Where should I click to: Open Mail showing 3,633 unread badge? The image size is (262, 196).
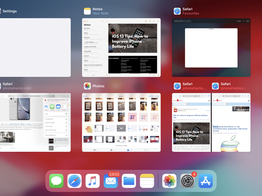point(111,181)
